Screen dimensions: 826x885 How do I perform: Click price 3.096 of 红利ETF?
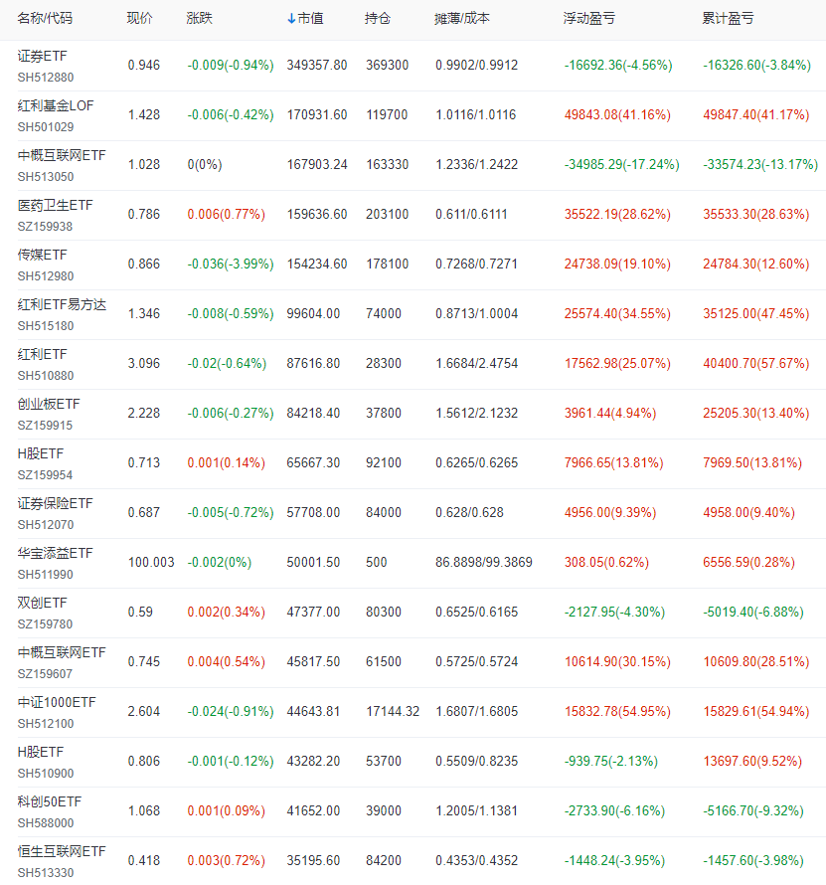click(x=144, y=363)
